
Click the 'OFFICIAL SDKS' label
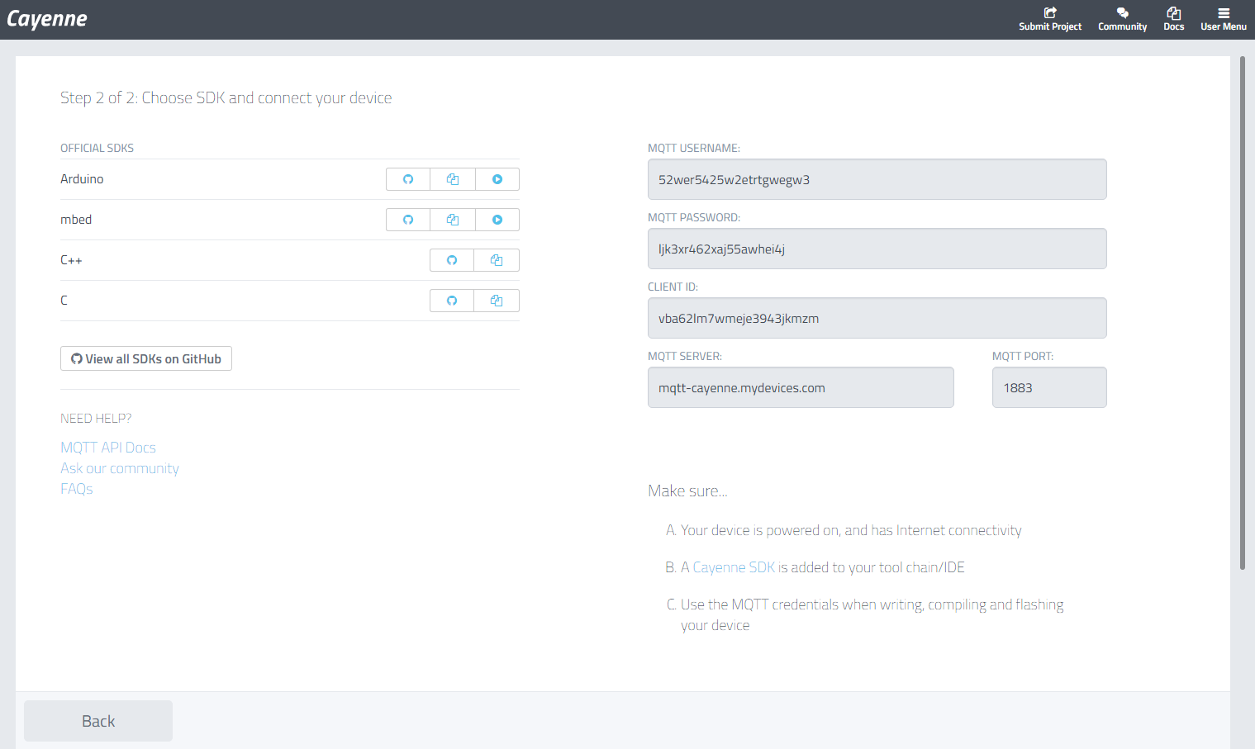pos(97,148)
